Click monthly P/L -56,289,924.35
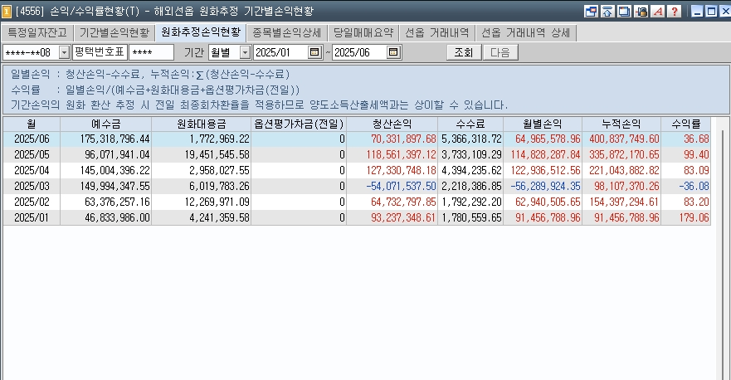Viewport: 731px width, 380px height. (545, 187)
